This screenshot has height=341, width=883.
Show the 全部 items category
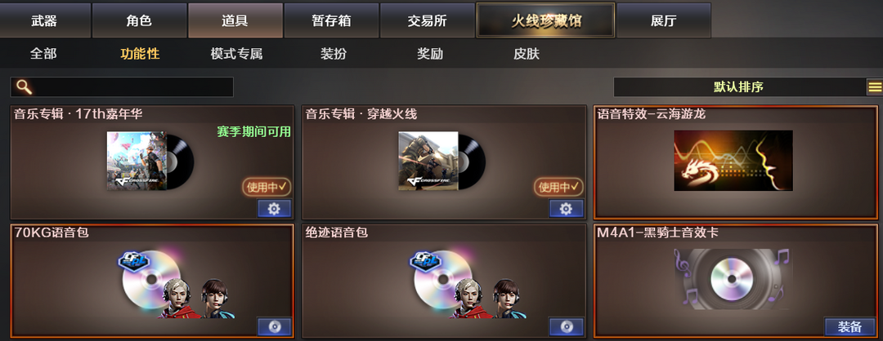(x=43, y=54)
